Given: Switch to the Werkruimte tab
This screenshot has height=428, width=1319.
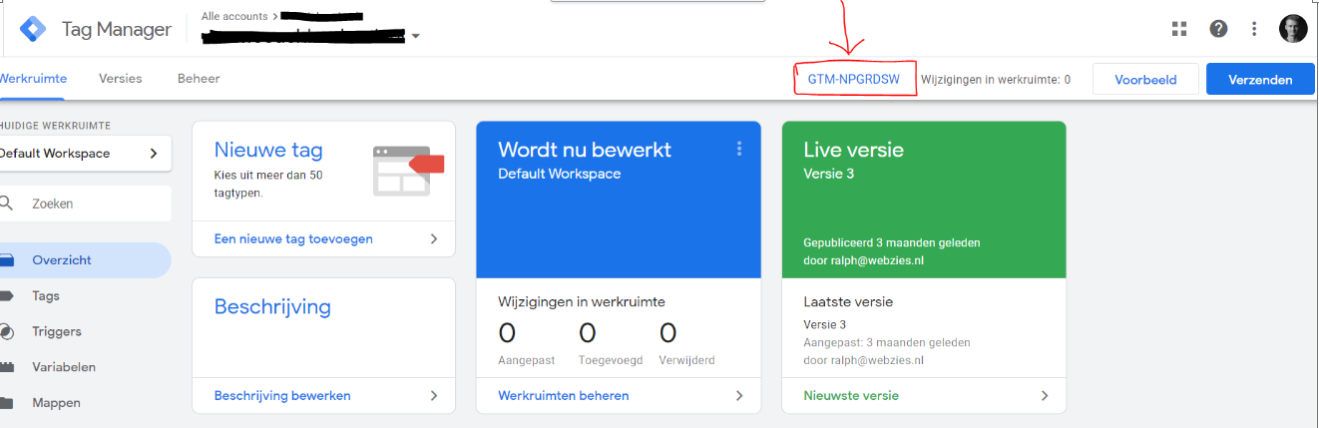Looking at the screenshot, I should (33, 79).
